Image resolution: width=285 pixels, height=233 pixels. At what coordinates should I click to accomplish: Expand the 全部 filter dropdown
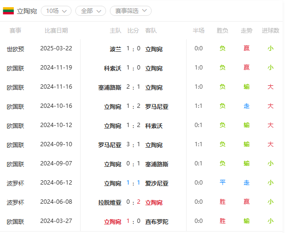point(91,11)
